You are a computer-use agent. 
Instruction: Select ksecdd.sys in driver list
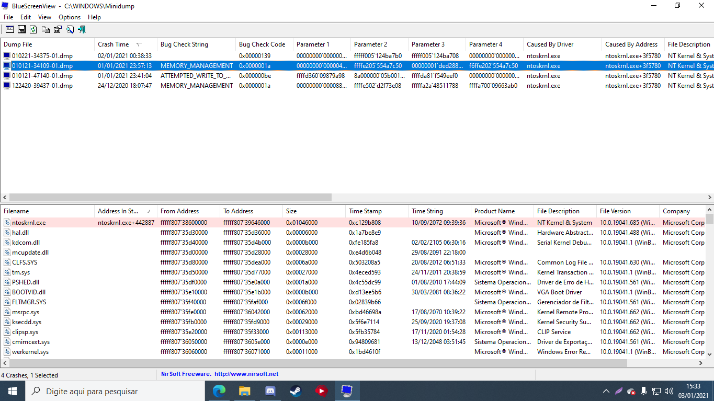(x=27, y=322)
